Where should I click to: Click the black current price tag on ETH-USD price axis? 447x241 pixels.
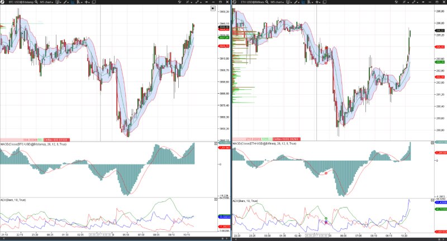440,31
